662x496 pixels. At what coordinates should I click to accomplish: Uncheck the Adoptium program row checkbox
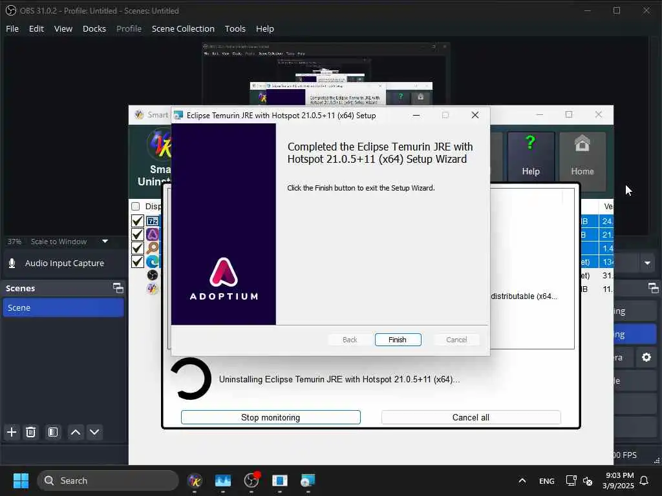(137, 234)
